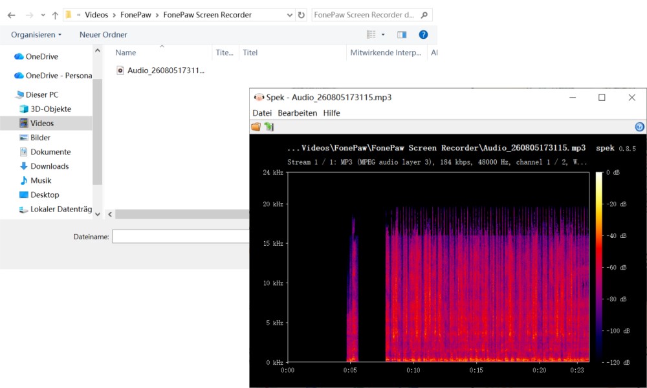Click the Back arrow in file dialog

[x=12, y=16]
